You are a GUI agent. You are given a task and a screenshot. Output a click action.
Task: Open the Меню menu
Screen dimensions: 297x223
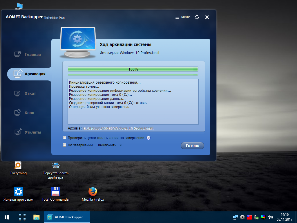[x=182, y=17]
